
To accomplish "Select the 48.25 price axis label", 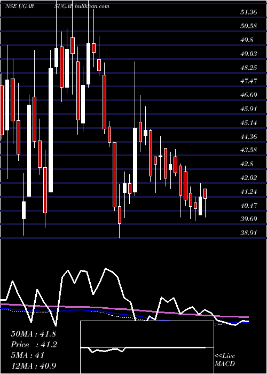I will tap(249, 67).
